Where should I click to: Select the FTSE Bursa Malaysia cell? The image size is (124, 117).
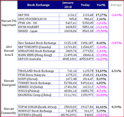click(38, 75)
